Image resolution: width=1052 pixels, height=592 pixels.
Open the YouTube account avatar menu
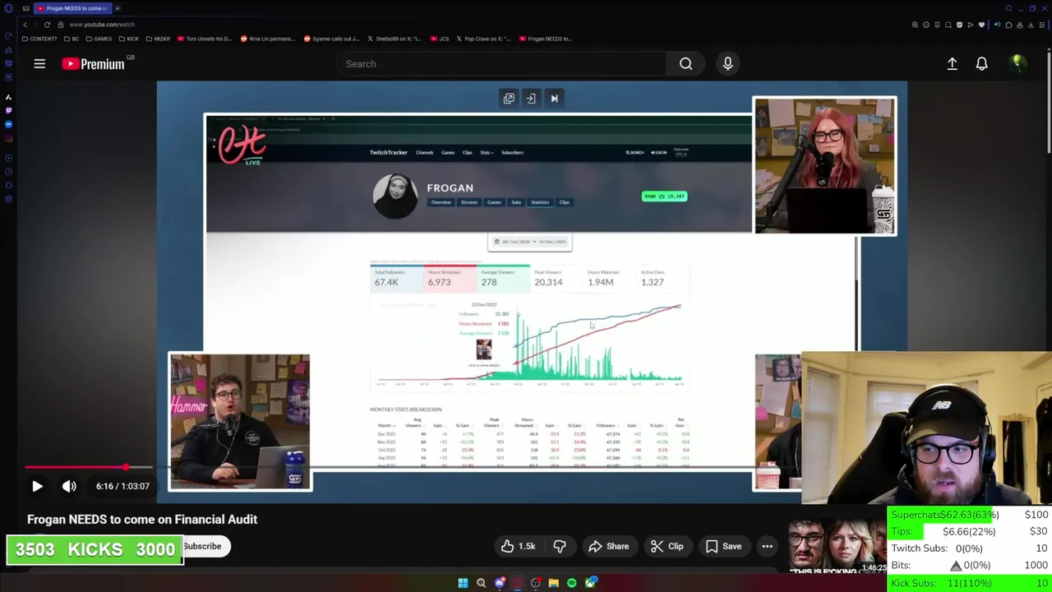click(x=1017, y=63)
